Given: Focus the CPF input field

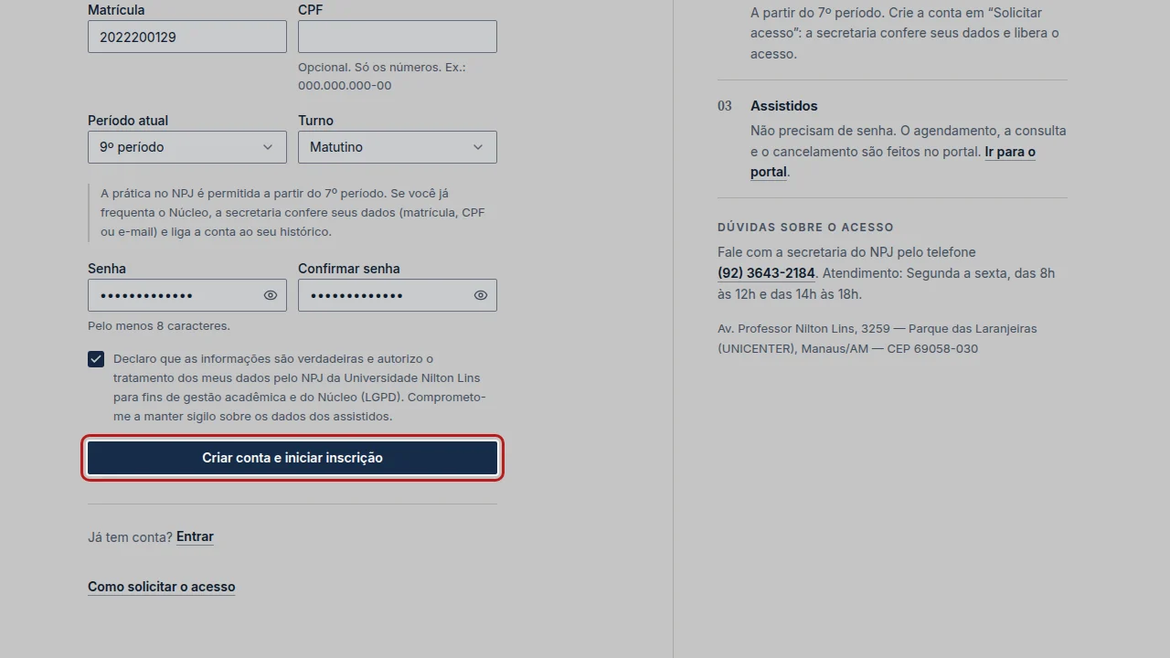Looking at the screenshot, I should pos(398,37).
